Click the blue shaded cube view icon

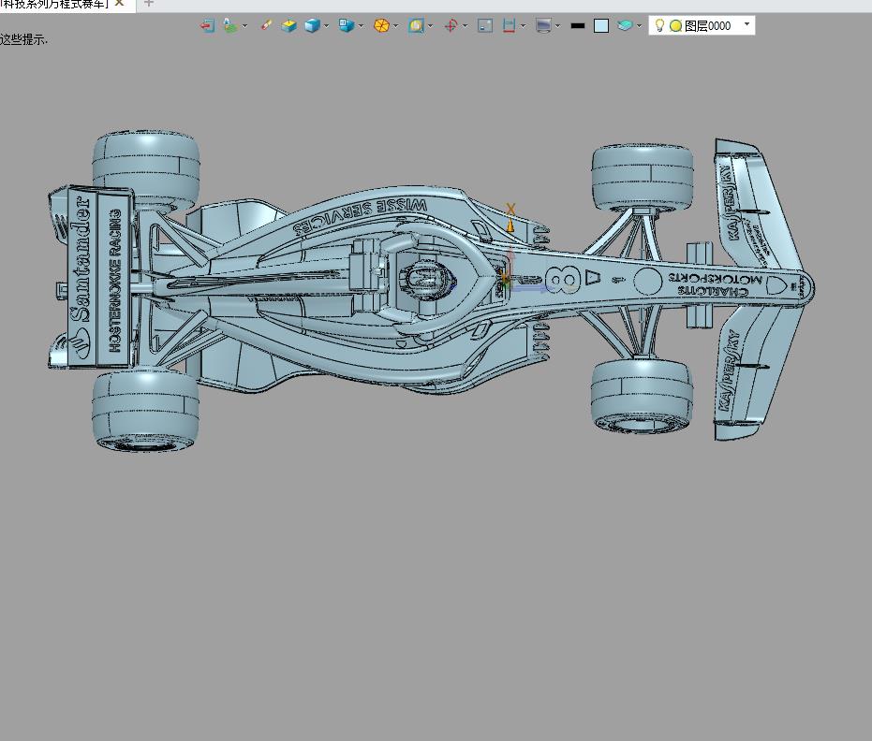point(312,26)
